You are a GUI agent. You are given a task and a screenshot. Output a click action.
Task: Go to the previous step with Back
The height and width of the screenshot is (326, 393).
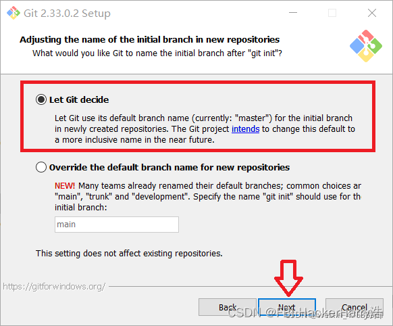pyautogui.click(x=228, y=307)
